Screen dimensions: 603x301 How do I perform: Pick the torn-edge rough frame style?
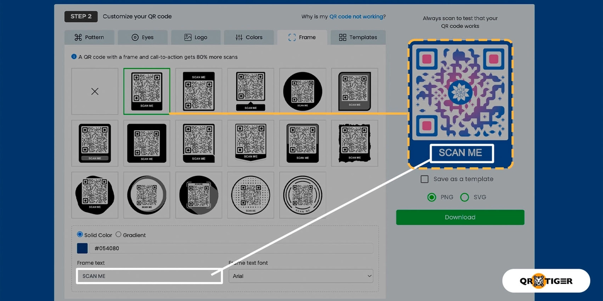pos(354,143)
